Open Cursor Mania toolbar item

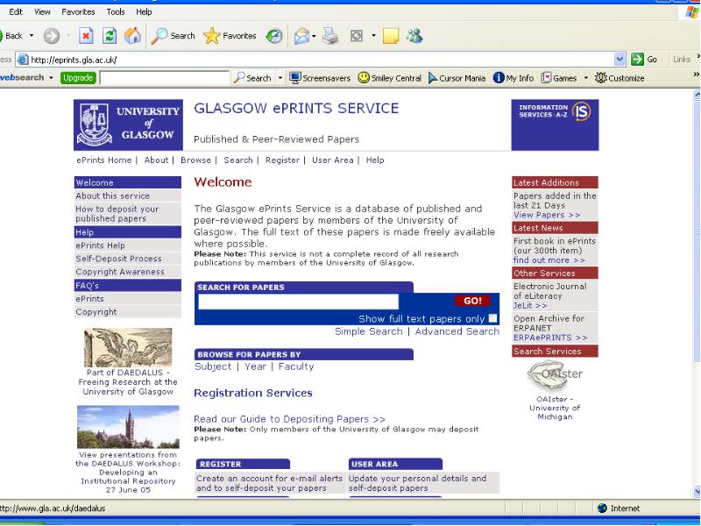tap(457, 78)
